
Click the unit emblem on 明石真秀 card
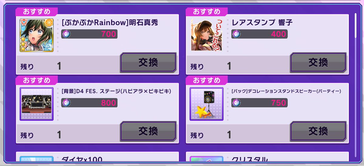24,23
